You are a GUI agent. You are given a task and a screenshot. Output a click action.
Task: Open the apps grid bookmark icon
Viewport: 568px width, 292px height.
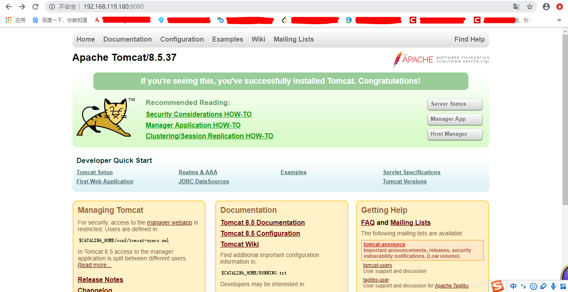pos(8,20)
